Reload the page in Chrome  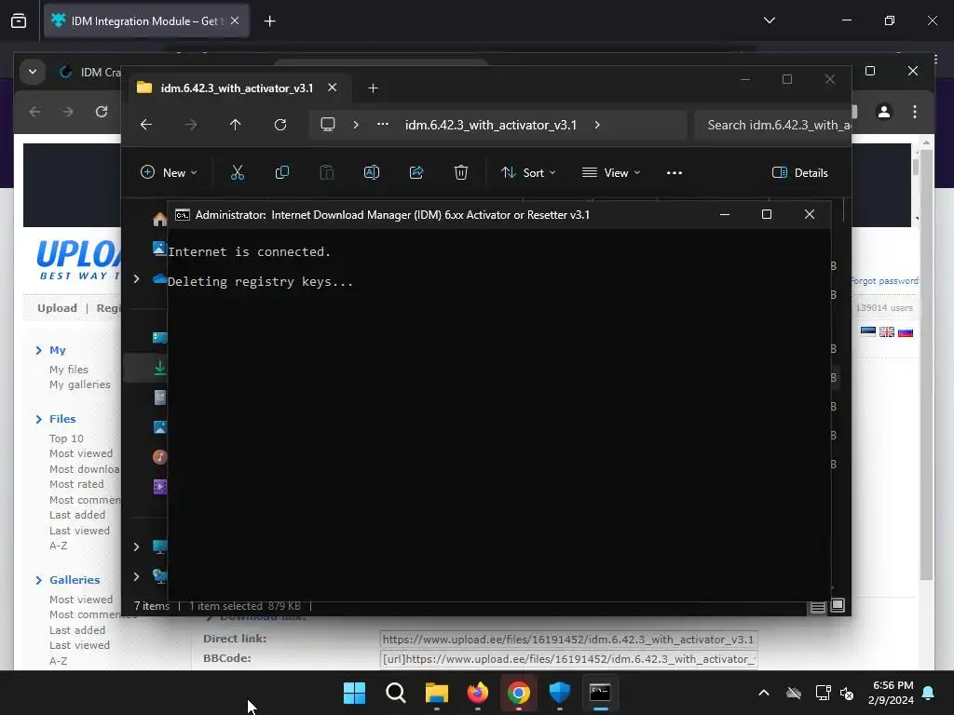click(x=102, y=112)
